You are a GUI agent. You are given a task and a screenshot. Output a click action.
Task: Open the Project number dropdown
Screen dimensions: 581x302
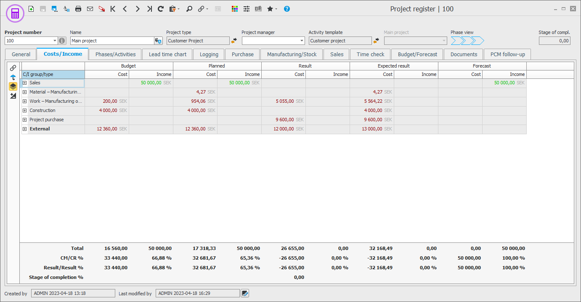55,41
